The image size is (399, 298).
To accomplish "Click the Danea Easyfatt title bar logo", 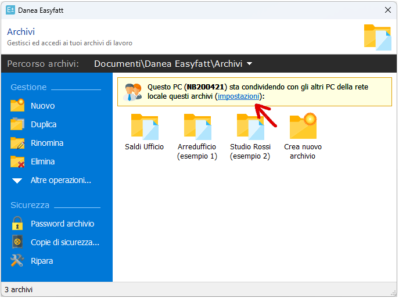I will pos(10,10).
